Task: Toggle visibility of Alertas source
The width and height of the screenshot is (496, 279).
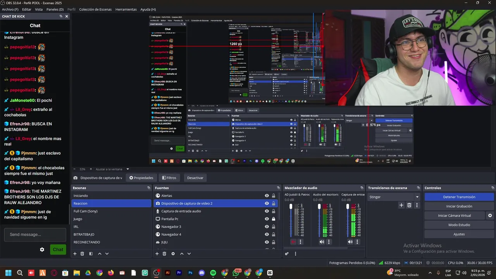Action: tap(267, 196)
